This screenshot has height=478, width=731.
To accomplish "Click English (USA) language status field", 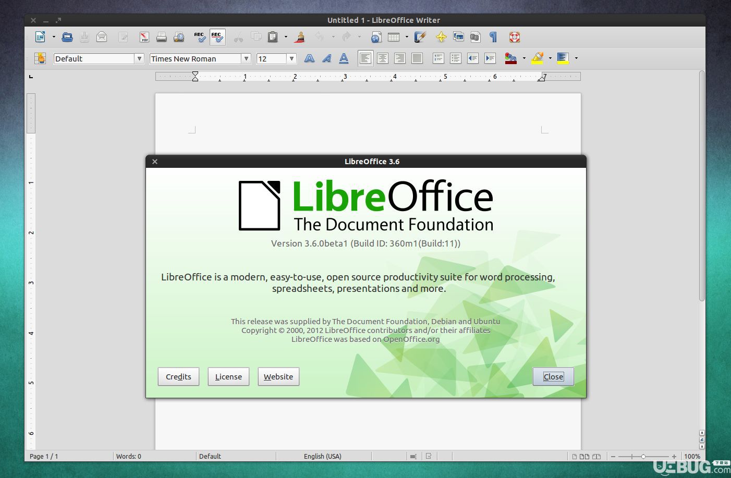I will coord(323,456).
